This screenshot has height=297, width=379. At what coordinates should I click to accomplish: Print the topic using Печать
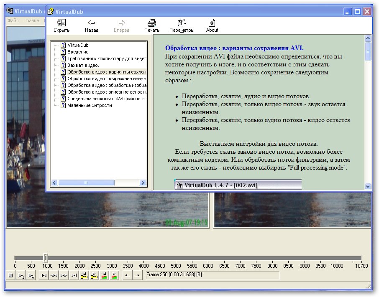152,25
